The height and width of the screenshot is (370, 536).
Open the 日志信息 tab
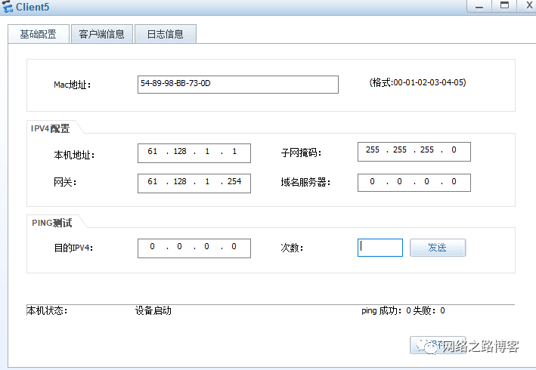coord(166,34)
